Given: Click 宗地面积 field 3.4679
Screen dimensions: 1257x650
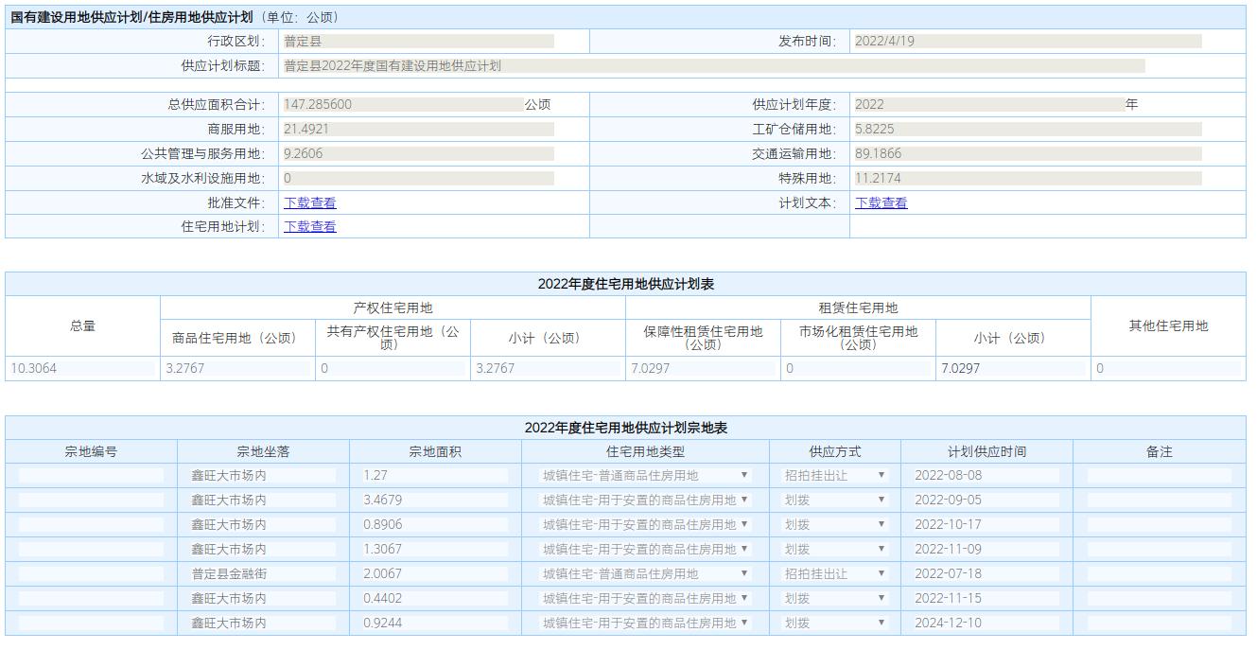Looking at the screenshot, I should pyautogui.click(x=435, y=500).
